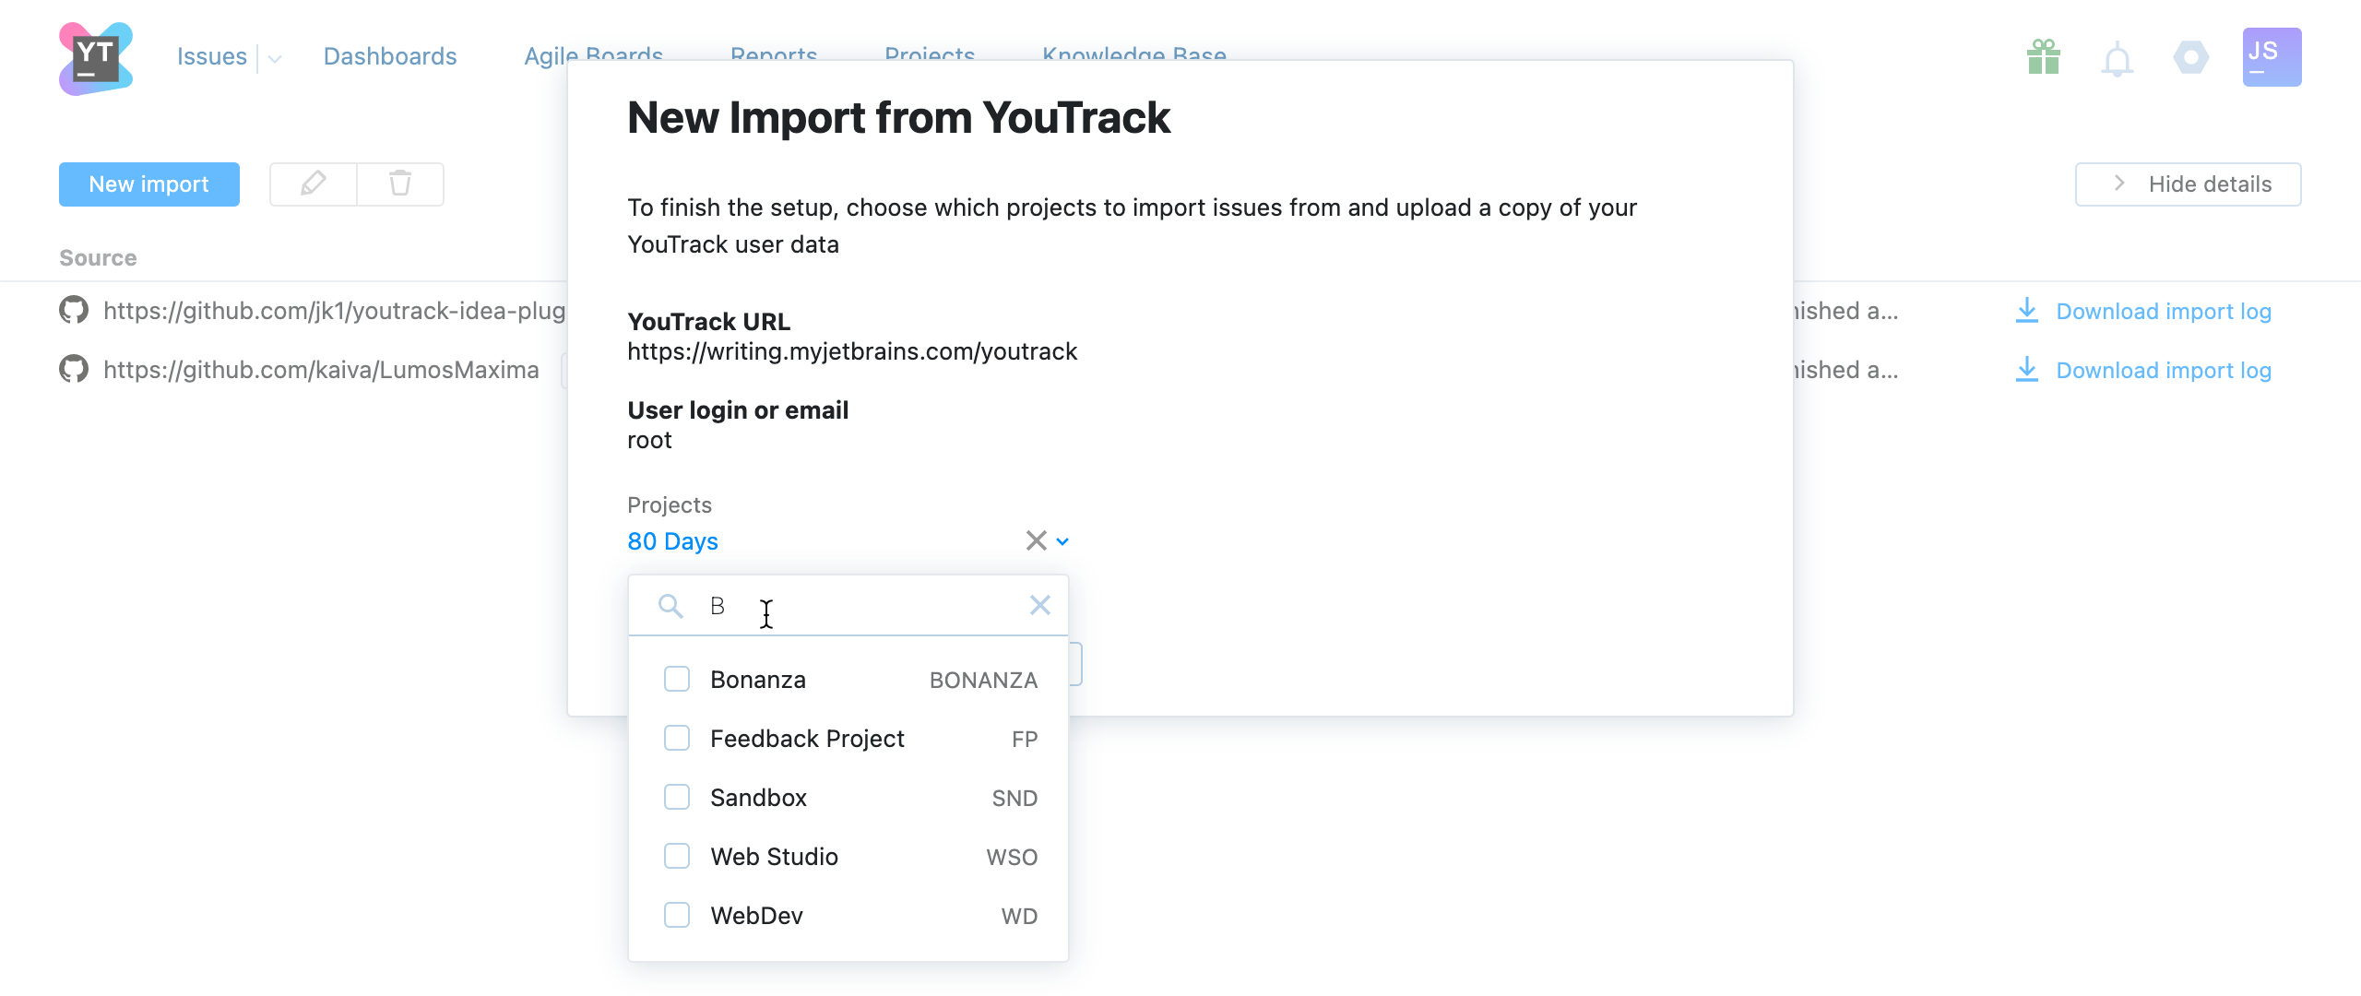The image size is (2361, 996).
Task: Open the Dashboards menu item
Action: point(390,56)
